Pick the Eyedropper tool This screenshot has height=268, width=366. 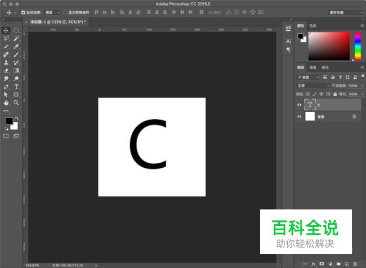pos(16,46)
